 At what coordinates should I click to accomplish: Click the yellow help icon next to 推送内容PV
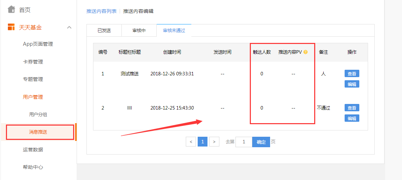305,52
